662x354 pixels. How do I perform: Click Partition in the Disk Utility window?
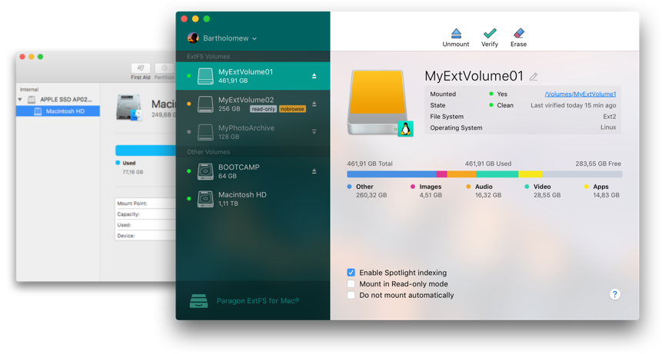(x=165, y=71)
